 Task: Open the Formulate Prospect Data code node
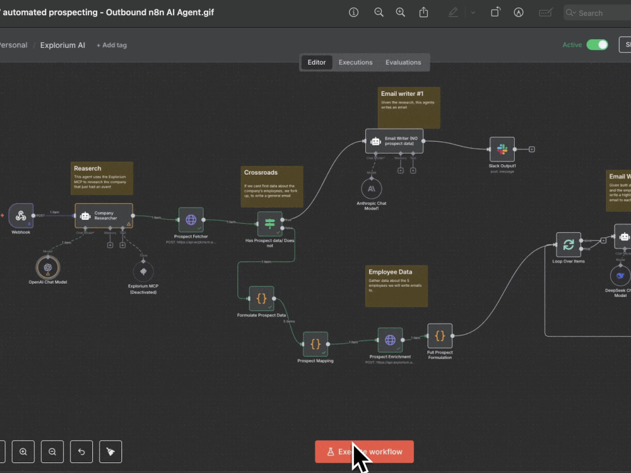click(262, 298)
